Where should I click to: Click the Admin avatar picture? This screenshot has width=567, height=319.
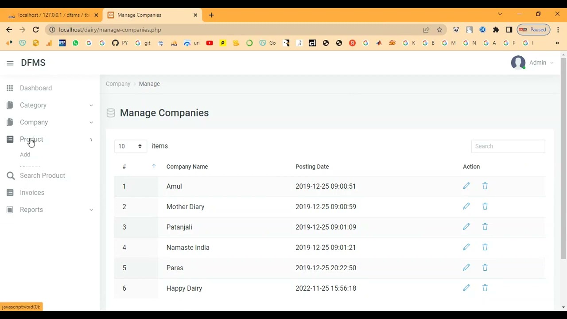(518, 62)
